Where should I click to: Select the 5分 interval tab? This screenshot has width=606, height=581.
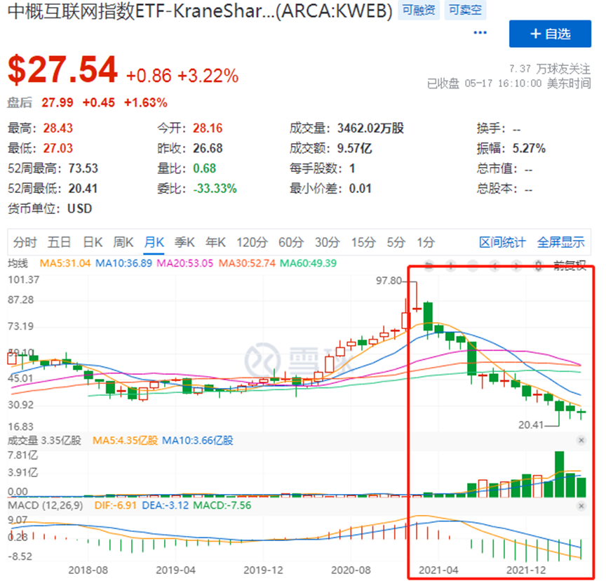(396, 242)
